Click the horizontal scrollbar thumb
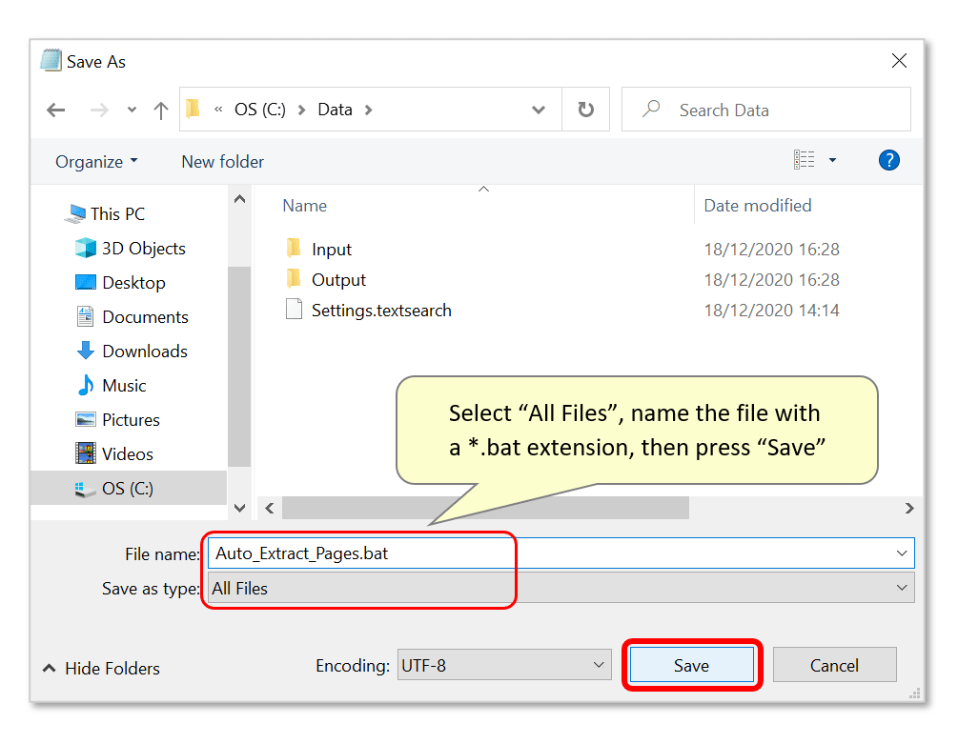This screenshot has height=744, width=958. coord(485,508)
